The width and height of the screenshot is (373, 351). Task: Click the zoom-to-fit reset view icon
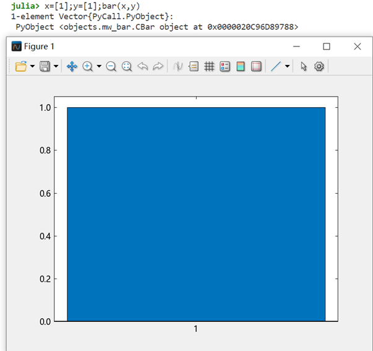(127, 66)
